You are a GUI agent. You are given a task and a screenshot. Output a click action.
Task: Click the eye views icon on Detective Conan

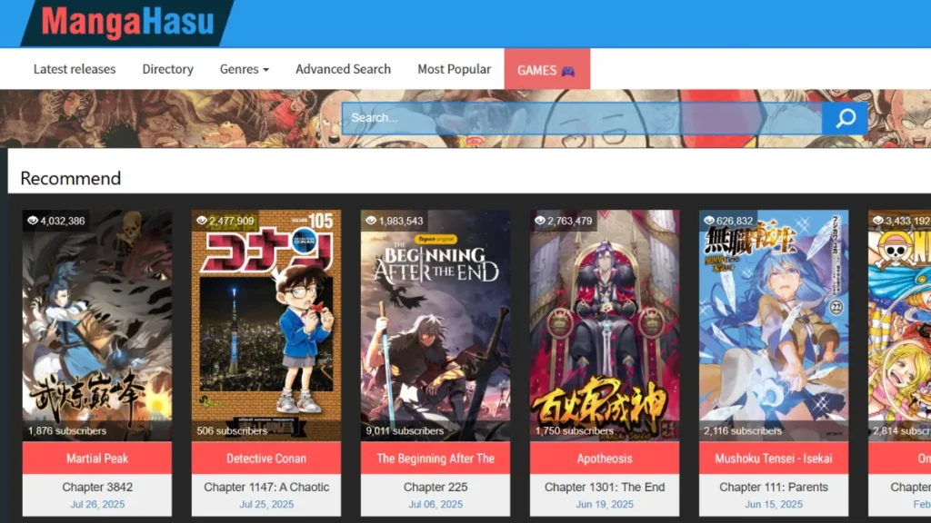(202, 221)
